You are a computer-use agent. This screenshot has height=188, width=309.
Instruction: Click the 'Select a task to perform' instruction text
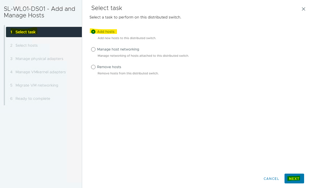pyautogui.click(x=135, y=17)
